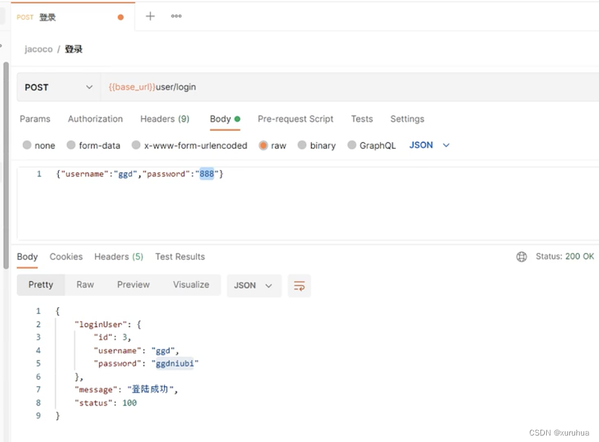Select the none body type radio
This screenshot has width=599, height=442.
(26, 145)
